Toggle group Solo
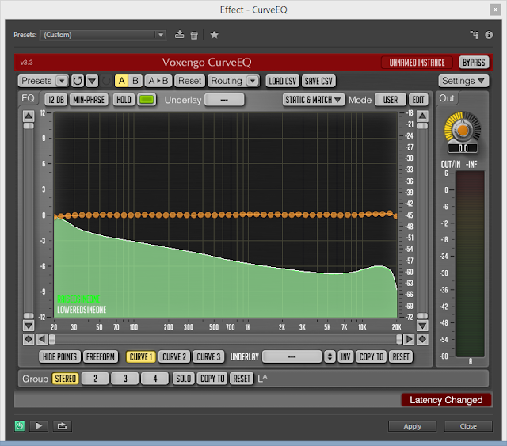 point(183,379)
